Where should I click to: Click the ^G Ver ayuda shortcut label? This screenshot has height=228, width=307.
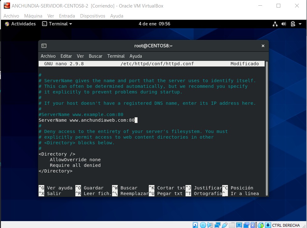click(x=56, y=188)
